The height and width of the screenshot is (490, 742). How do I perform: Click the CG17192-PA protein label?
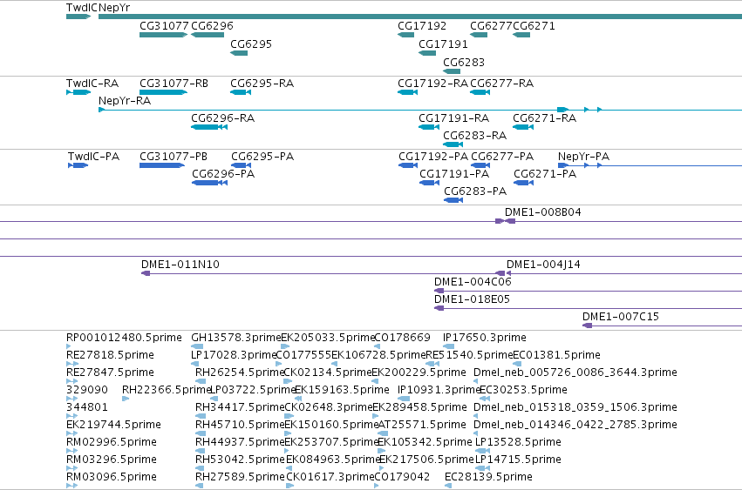[x=433, y=157]
